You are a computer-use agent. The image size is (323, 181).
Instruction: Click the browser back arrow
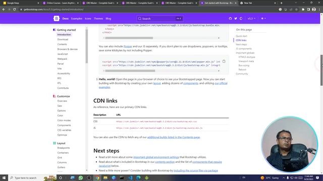coord(4,10)
